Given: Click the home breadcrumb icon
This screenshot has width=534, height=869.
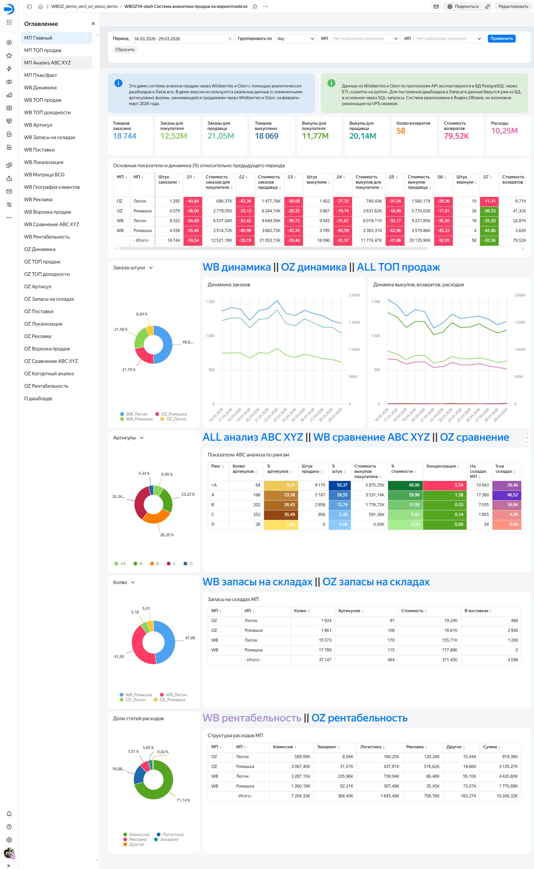Looking at the screenshot, I should pos(41,6).
